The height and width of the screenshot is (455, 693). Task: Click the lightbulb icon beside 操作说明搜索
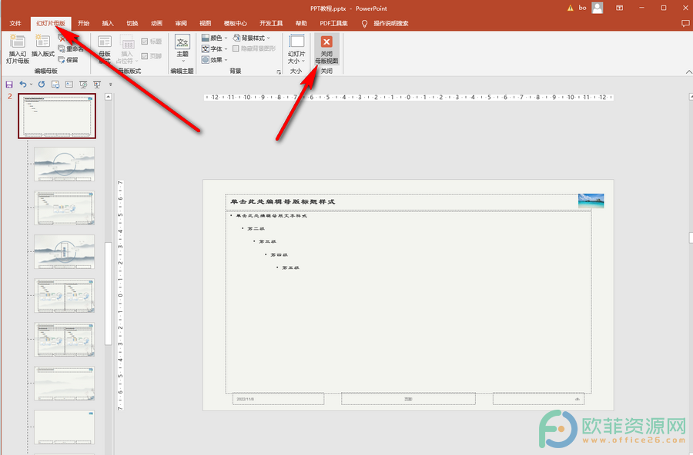click(x=364, y=24)
